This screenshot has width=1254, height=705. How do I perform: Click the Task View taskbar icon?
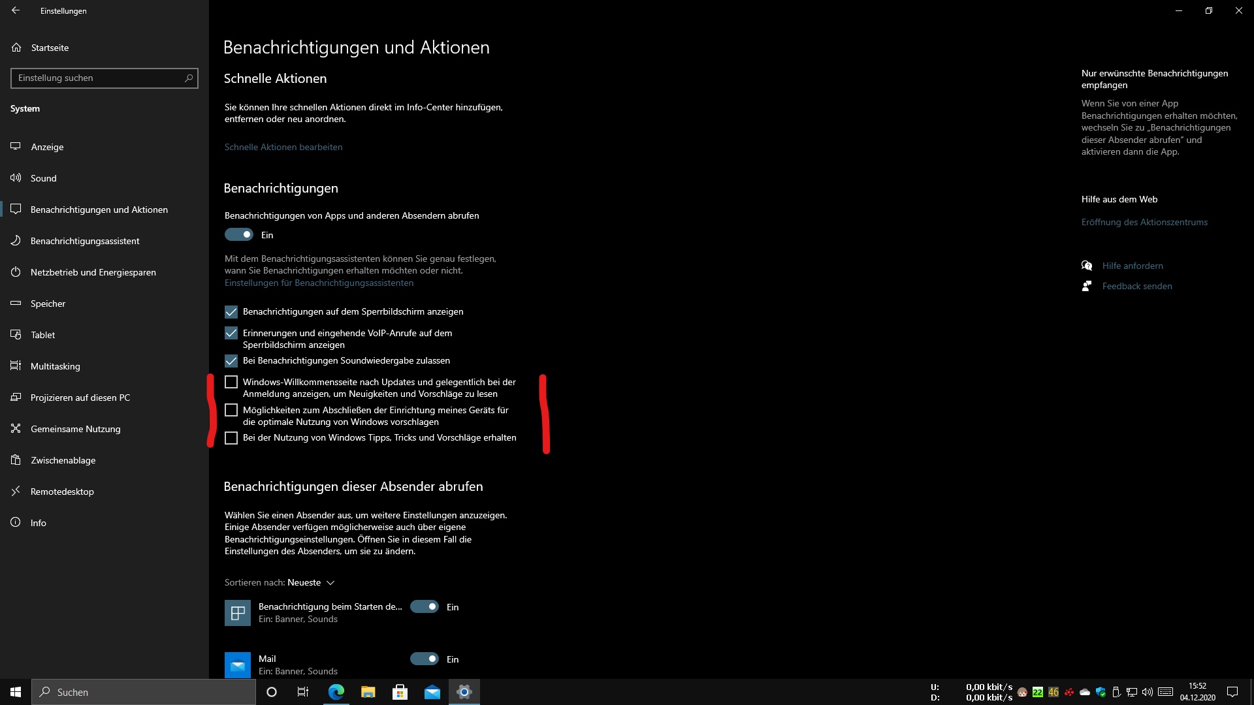pos(303,692)
